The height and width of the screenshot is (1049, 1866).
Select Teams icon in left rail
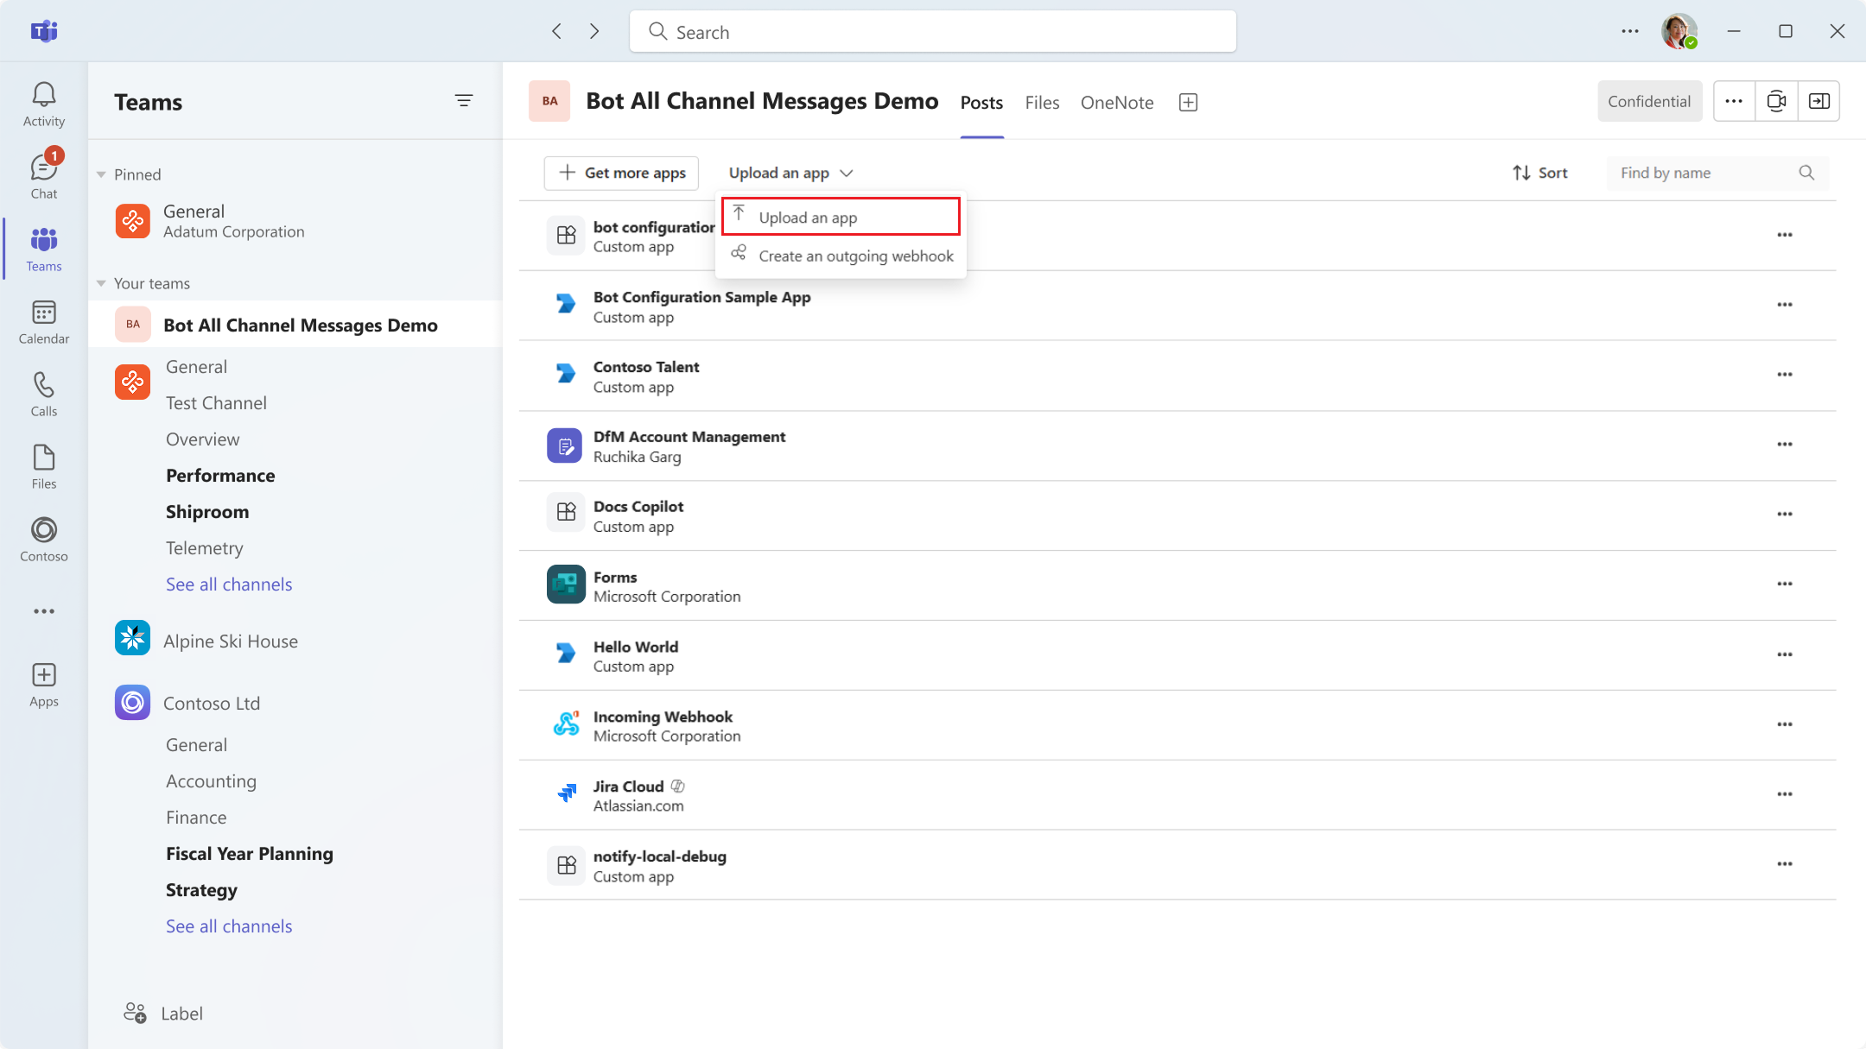click(44, 249)
